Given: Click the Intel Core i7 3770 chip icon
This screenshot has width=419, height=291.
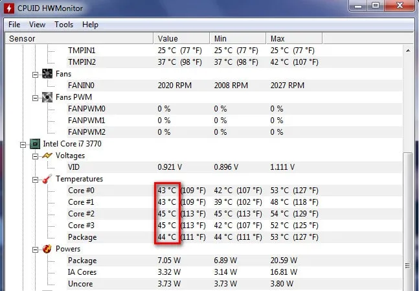Looking at the screenshot, I should (35, 144).
